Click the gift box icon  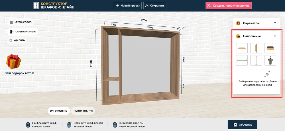point(14,62)
